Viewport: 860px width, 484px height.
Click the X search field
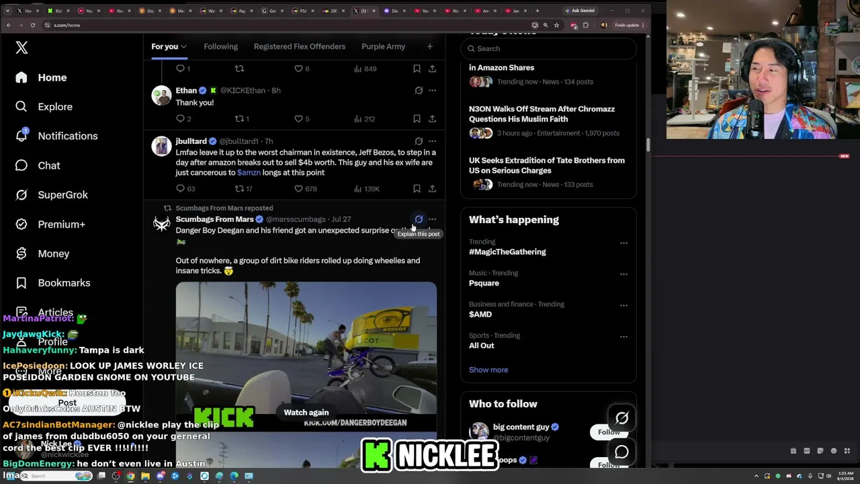point(548,48)
